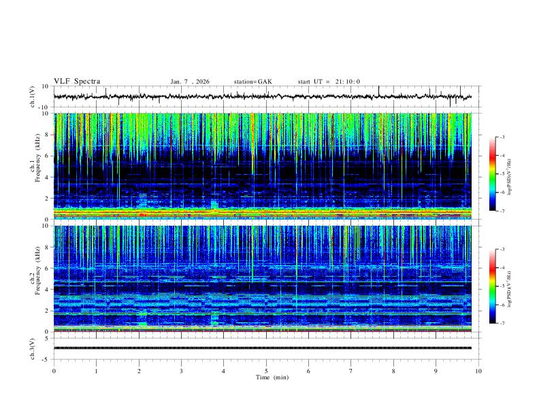Click the black ch.3 signal band
The height and width of the screenshot is (416, 539).
(x=263, y=348)
